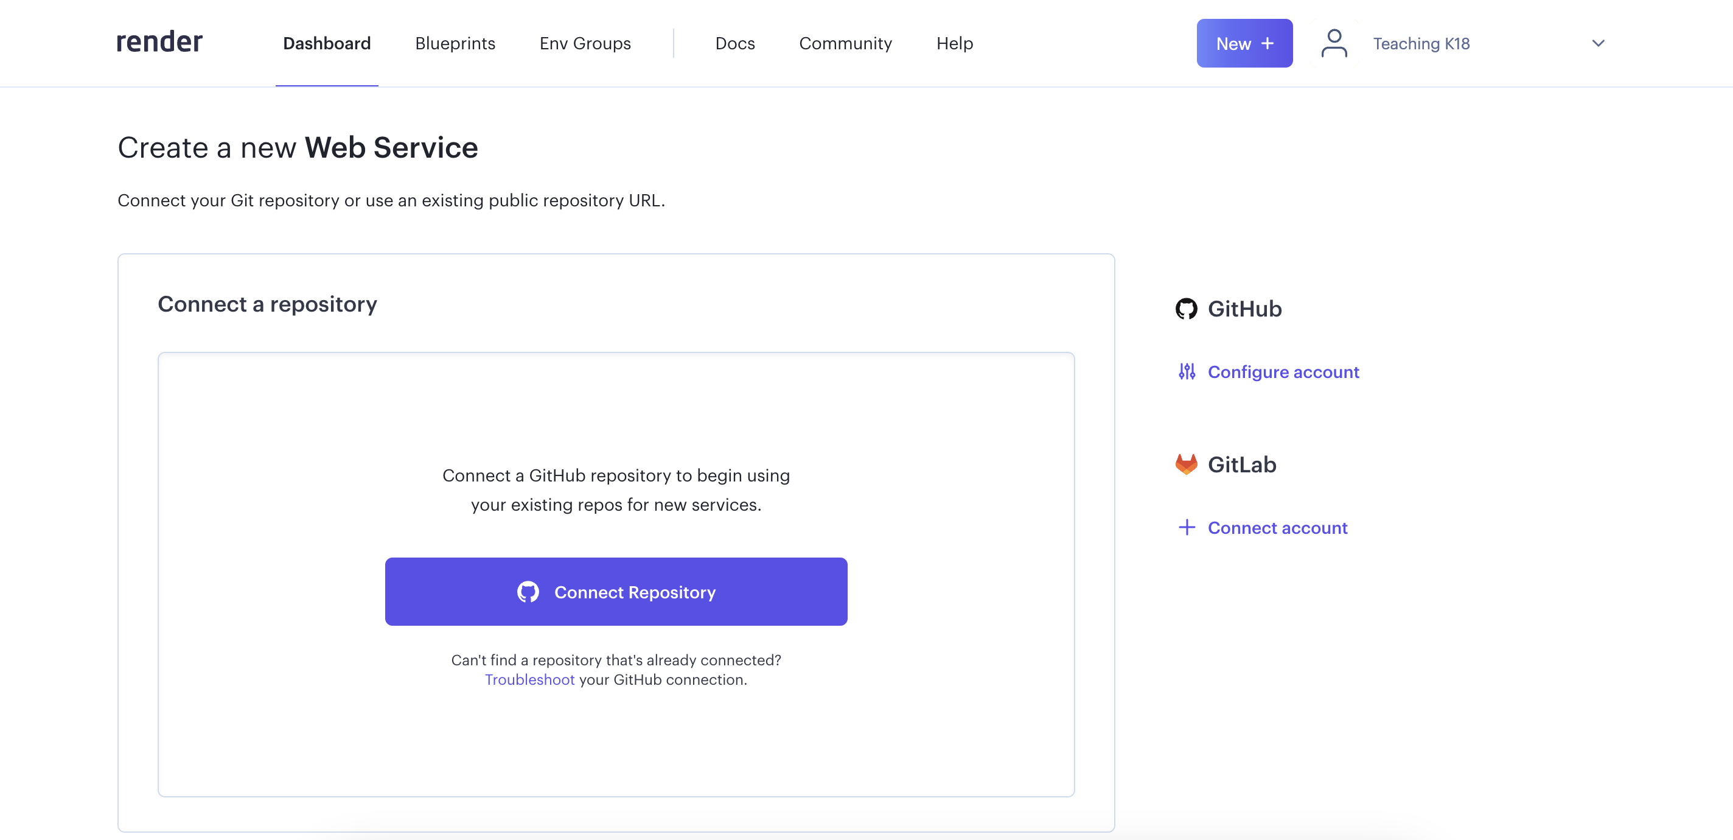This screenshot has width=1733, height=840.
Task: Open the New service dropdown button
Action: click(1243, 43)
